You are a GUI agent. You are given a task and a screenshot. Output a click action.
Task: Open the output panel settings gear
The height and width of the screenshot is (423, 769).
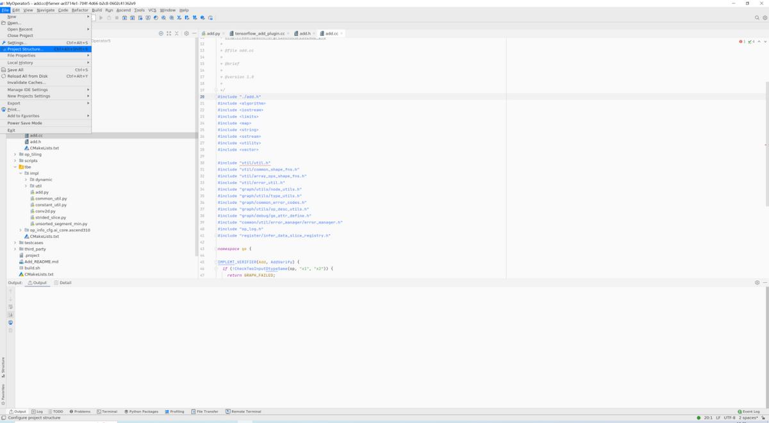757,283
